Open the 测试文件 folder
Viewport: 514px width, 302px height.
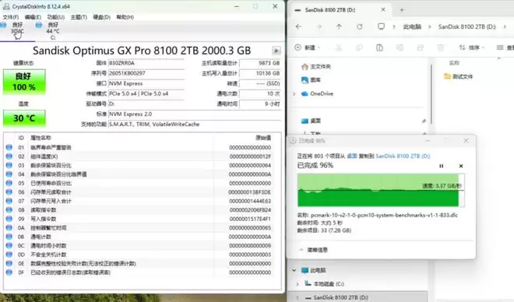[458, 76]
